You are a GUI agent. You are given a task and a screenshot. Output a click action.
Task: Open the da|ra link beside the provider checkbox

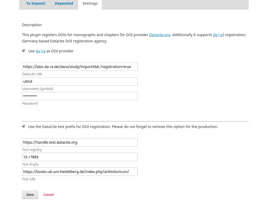pyautogui.click(x=41, y=51)
